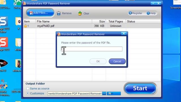Cancel the password dialog
The height and width of the screenshot is (102, 181).
pyautogui.click(x=117, y=61)
